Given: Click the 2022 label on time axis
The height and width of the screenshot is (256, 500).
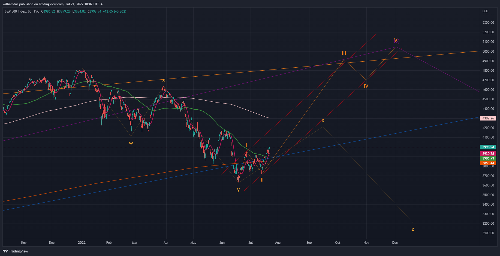Looking at the screenshot, I should pos(82,243).
